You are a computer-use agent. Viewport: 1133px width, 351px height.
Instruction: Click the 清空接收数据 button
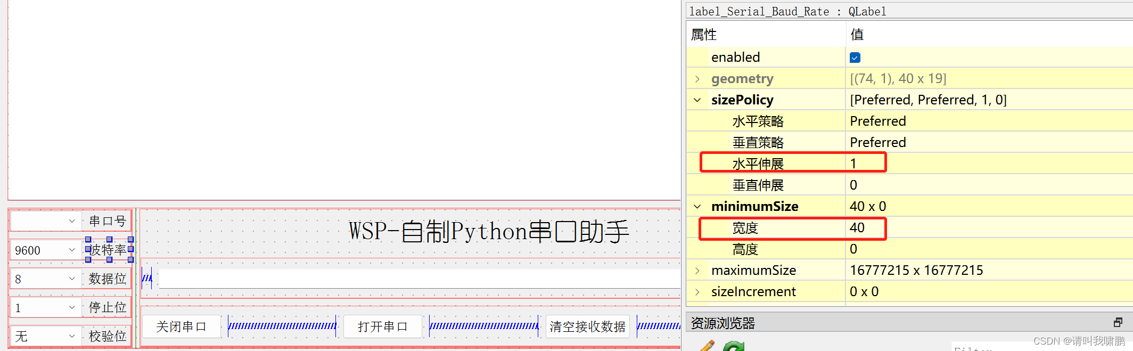(587, 326)
